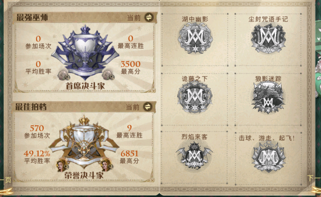The width and height of the screenshot is (321, 197).
Task: Toggle the 最强巫师 season switch icon
Action: point(149,18)
